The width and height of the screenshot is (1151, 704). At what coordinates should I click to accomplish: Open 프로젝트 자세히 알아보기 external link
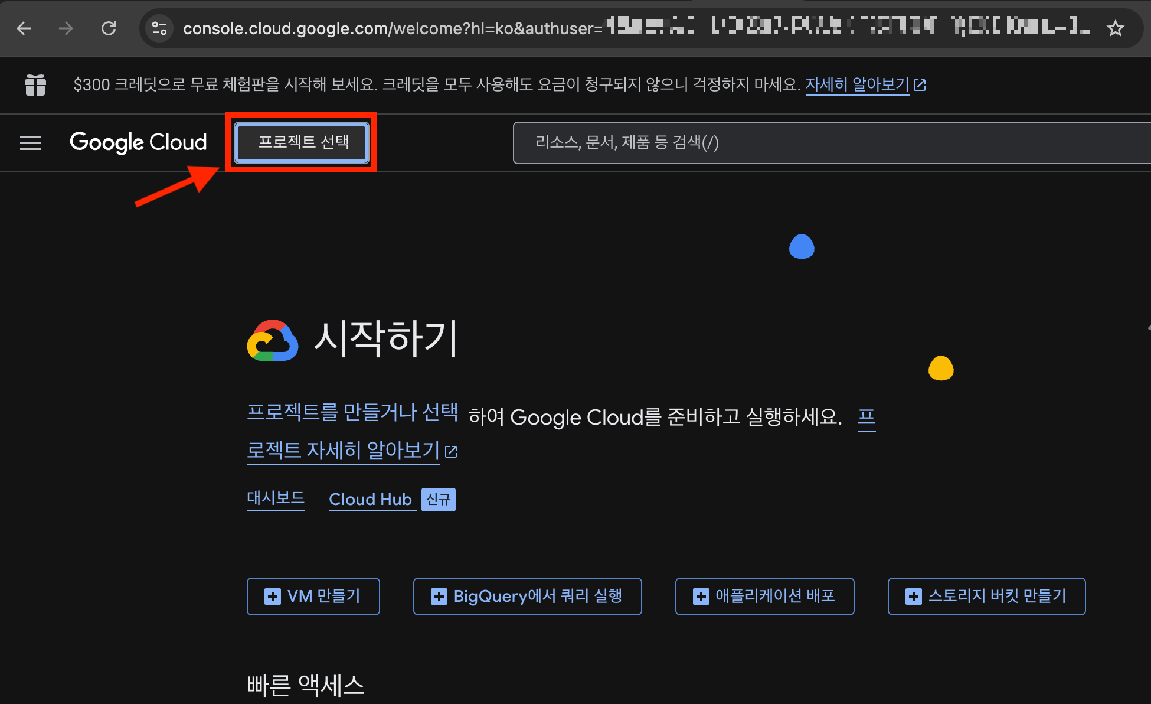[x=344, y=451]
